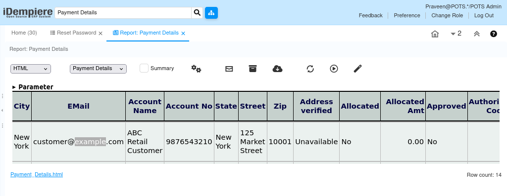Screen dimensions: 507x196
Task: Click the State column header
Action: [x=226, y=106]
